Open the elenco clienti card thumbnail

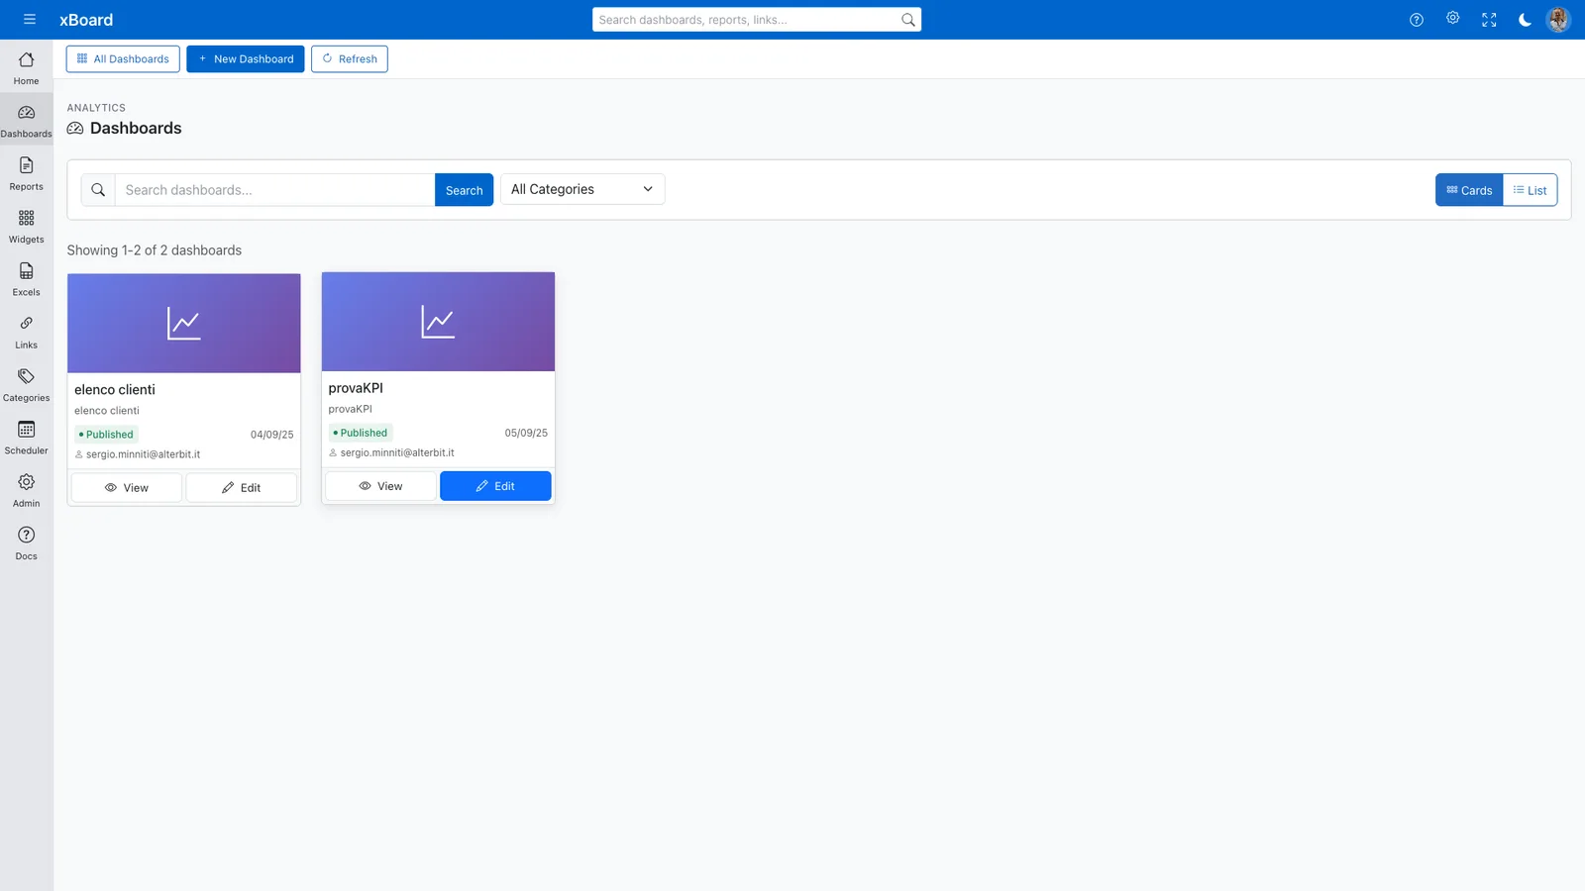click(184, 324)
